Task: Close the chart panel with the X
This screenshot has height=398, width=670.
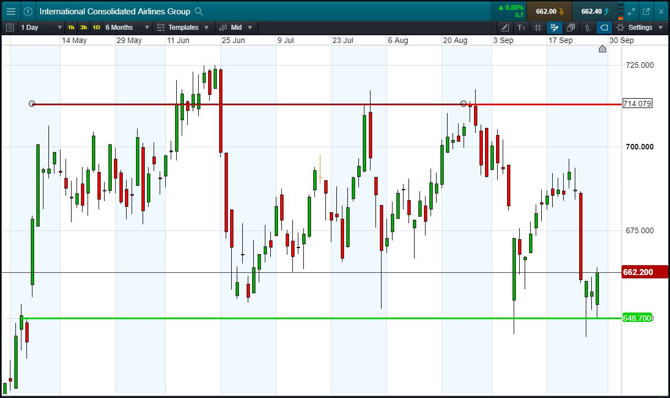Action: (x=660, y=11)
